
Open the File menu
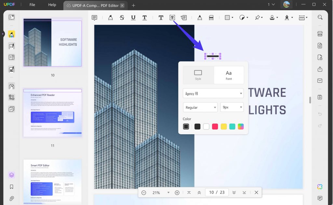pos(32,5)
